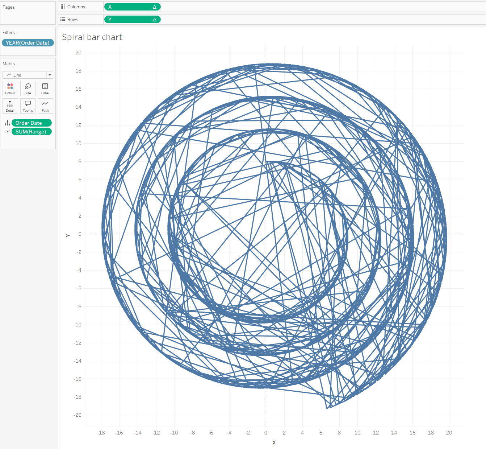This screenshot has height=449, width=486.
Task: Open the Detail marks card
Action: 10,106
